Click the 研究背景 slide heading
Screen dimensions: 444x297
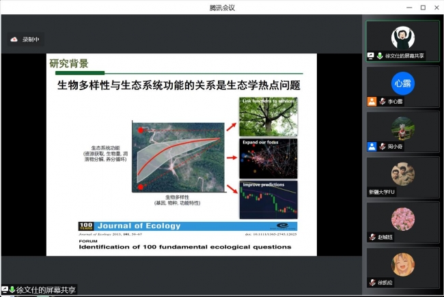click(69, 63)
